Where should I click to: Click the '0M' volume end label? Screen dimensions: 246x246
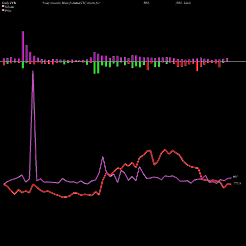click(235, 177)
